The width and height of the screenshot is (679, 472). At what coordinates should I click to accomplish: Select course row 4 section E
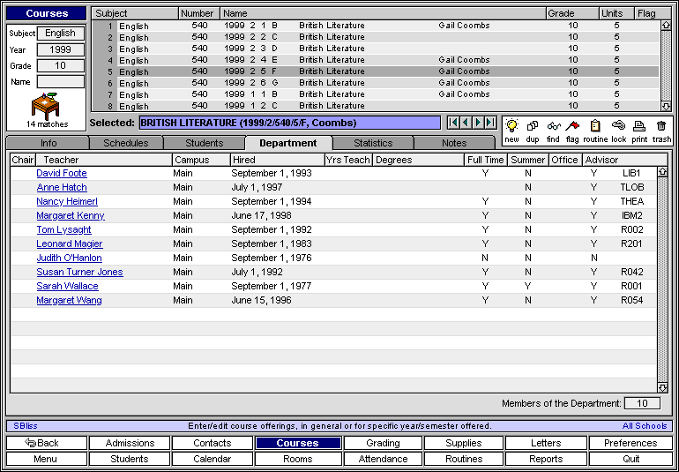coord(376,60)
